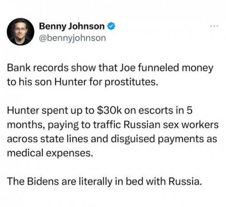Click the word 'prostitutes.' in the tweet
Viewport: 226px width, 207px height.
[x=132, y=82]
